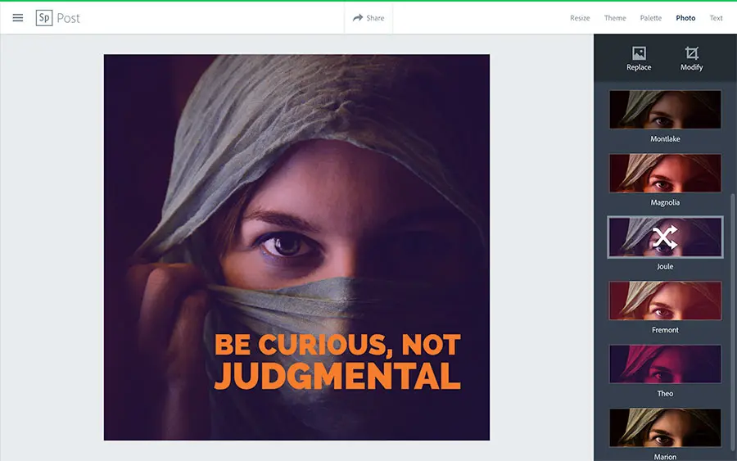Click the 'Joule' filter name
This screenshot has height=461, width=737.
(665, 266)
